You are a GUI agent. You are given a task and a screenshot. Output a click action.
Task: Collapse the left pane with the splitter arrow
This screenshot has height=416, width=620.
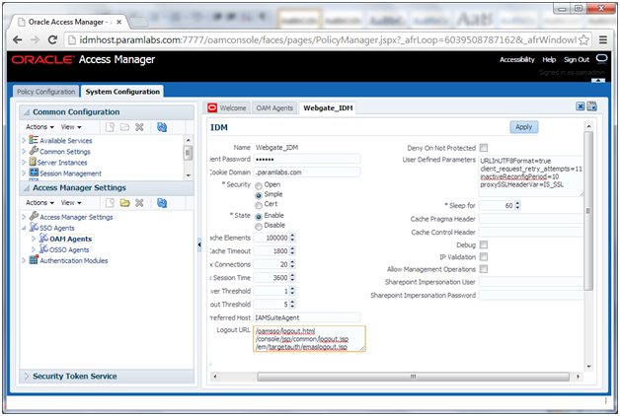pyautogui.click(x=198, y=244)
